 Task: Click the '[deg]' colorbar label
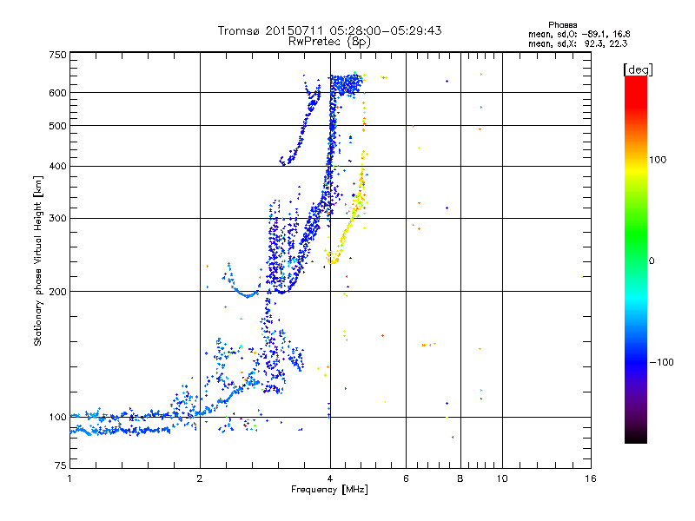(638, 69)
